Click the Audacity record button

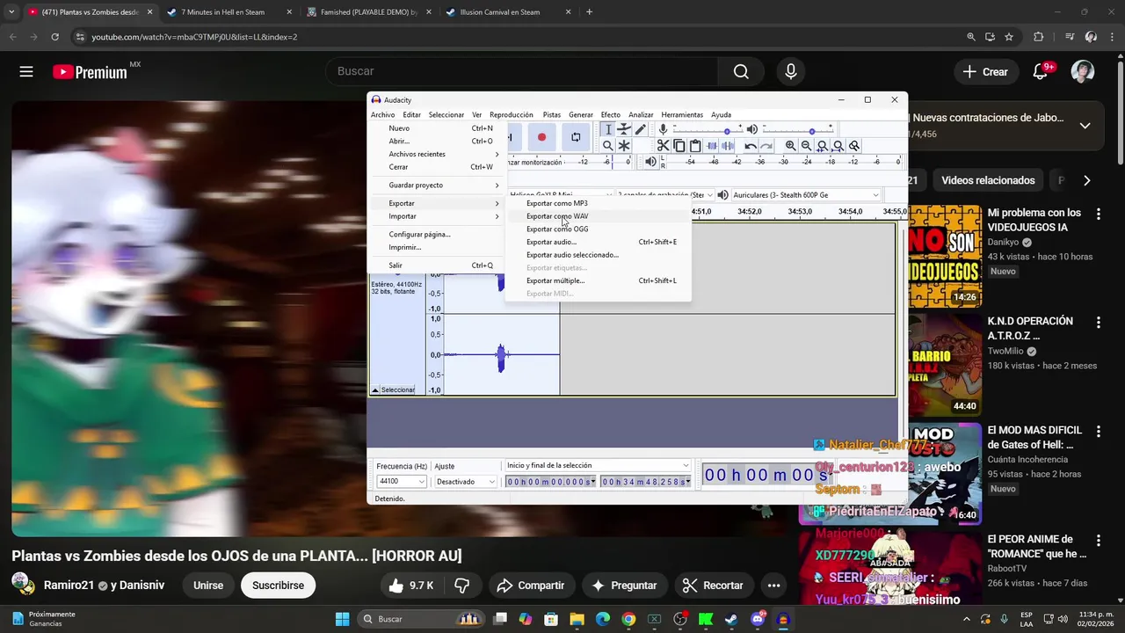tap(541, 137)
